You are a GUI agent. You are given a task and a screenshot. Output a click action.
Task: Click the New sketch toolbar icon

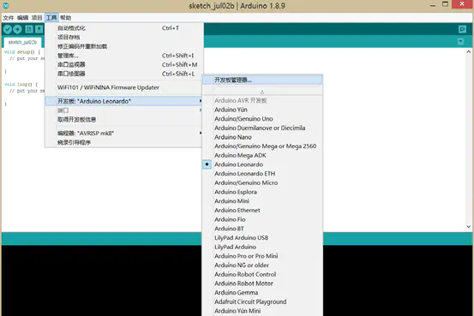(x=29, y=29)
